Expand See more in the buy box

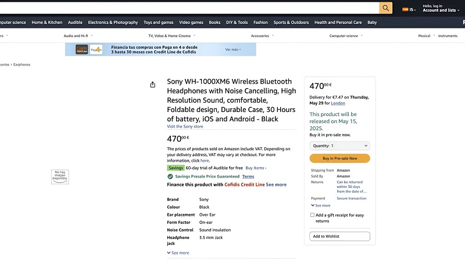coord(320,205)
